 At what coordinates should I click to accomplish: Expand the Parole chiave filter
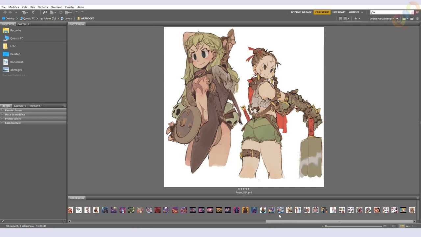[33, 110]
